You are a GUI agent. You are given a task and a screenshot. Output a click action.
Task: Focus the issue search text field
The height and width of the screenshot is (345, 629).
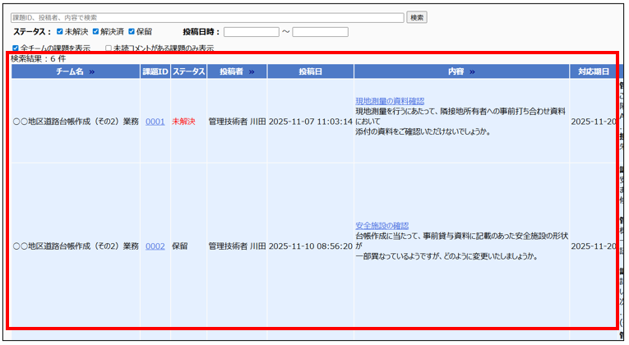(207, 17)
